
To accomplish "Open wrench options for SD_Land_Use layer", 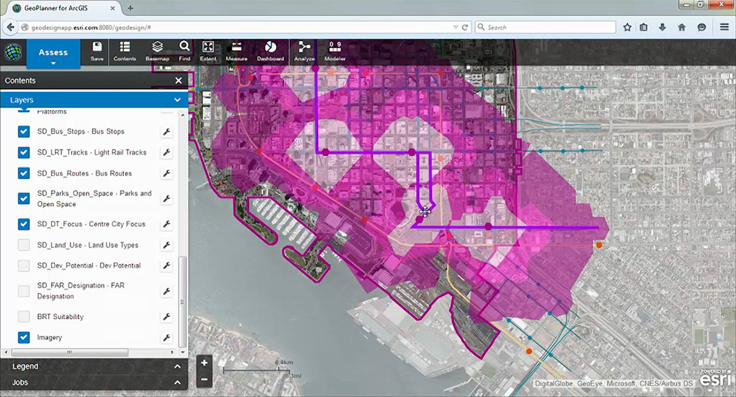I will coord(166,245).
